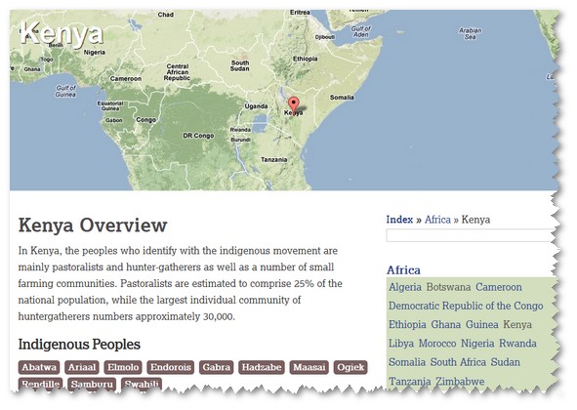Click the Somalia label on the map
This screenshot has width=577, height=410.
click(x=342, y=98)
